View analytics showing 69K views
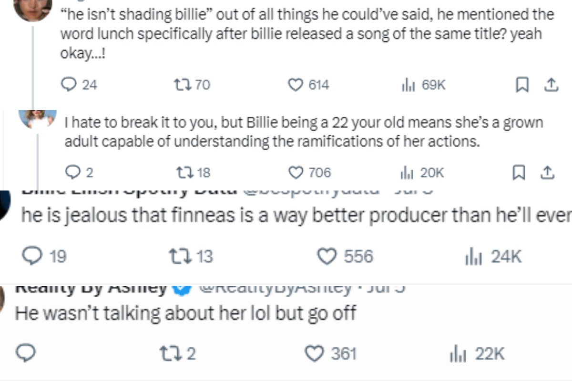The image size is (572, 381). [409, 85]
